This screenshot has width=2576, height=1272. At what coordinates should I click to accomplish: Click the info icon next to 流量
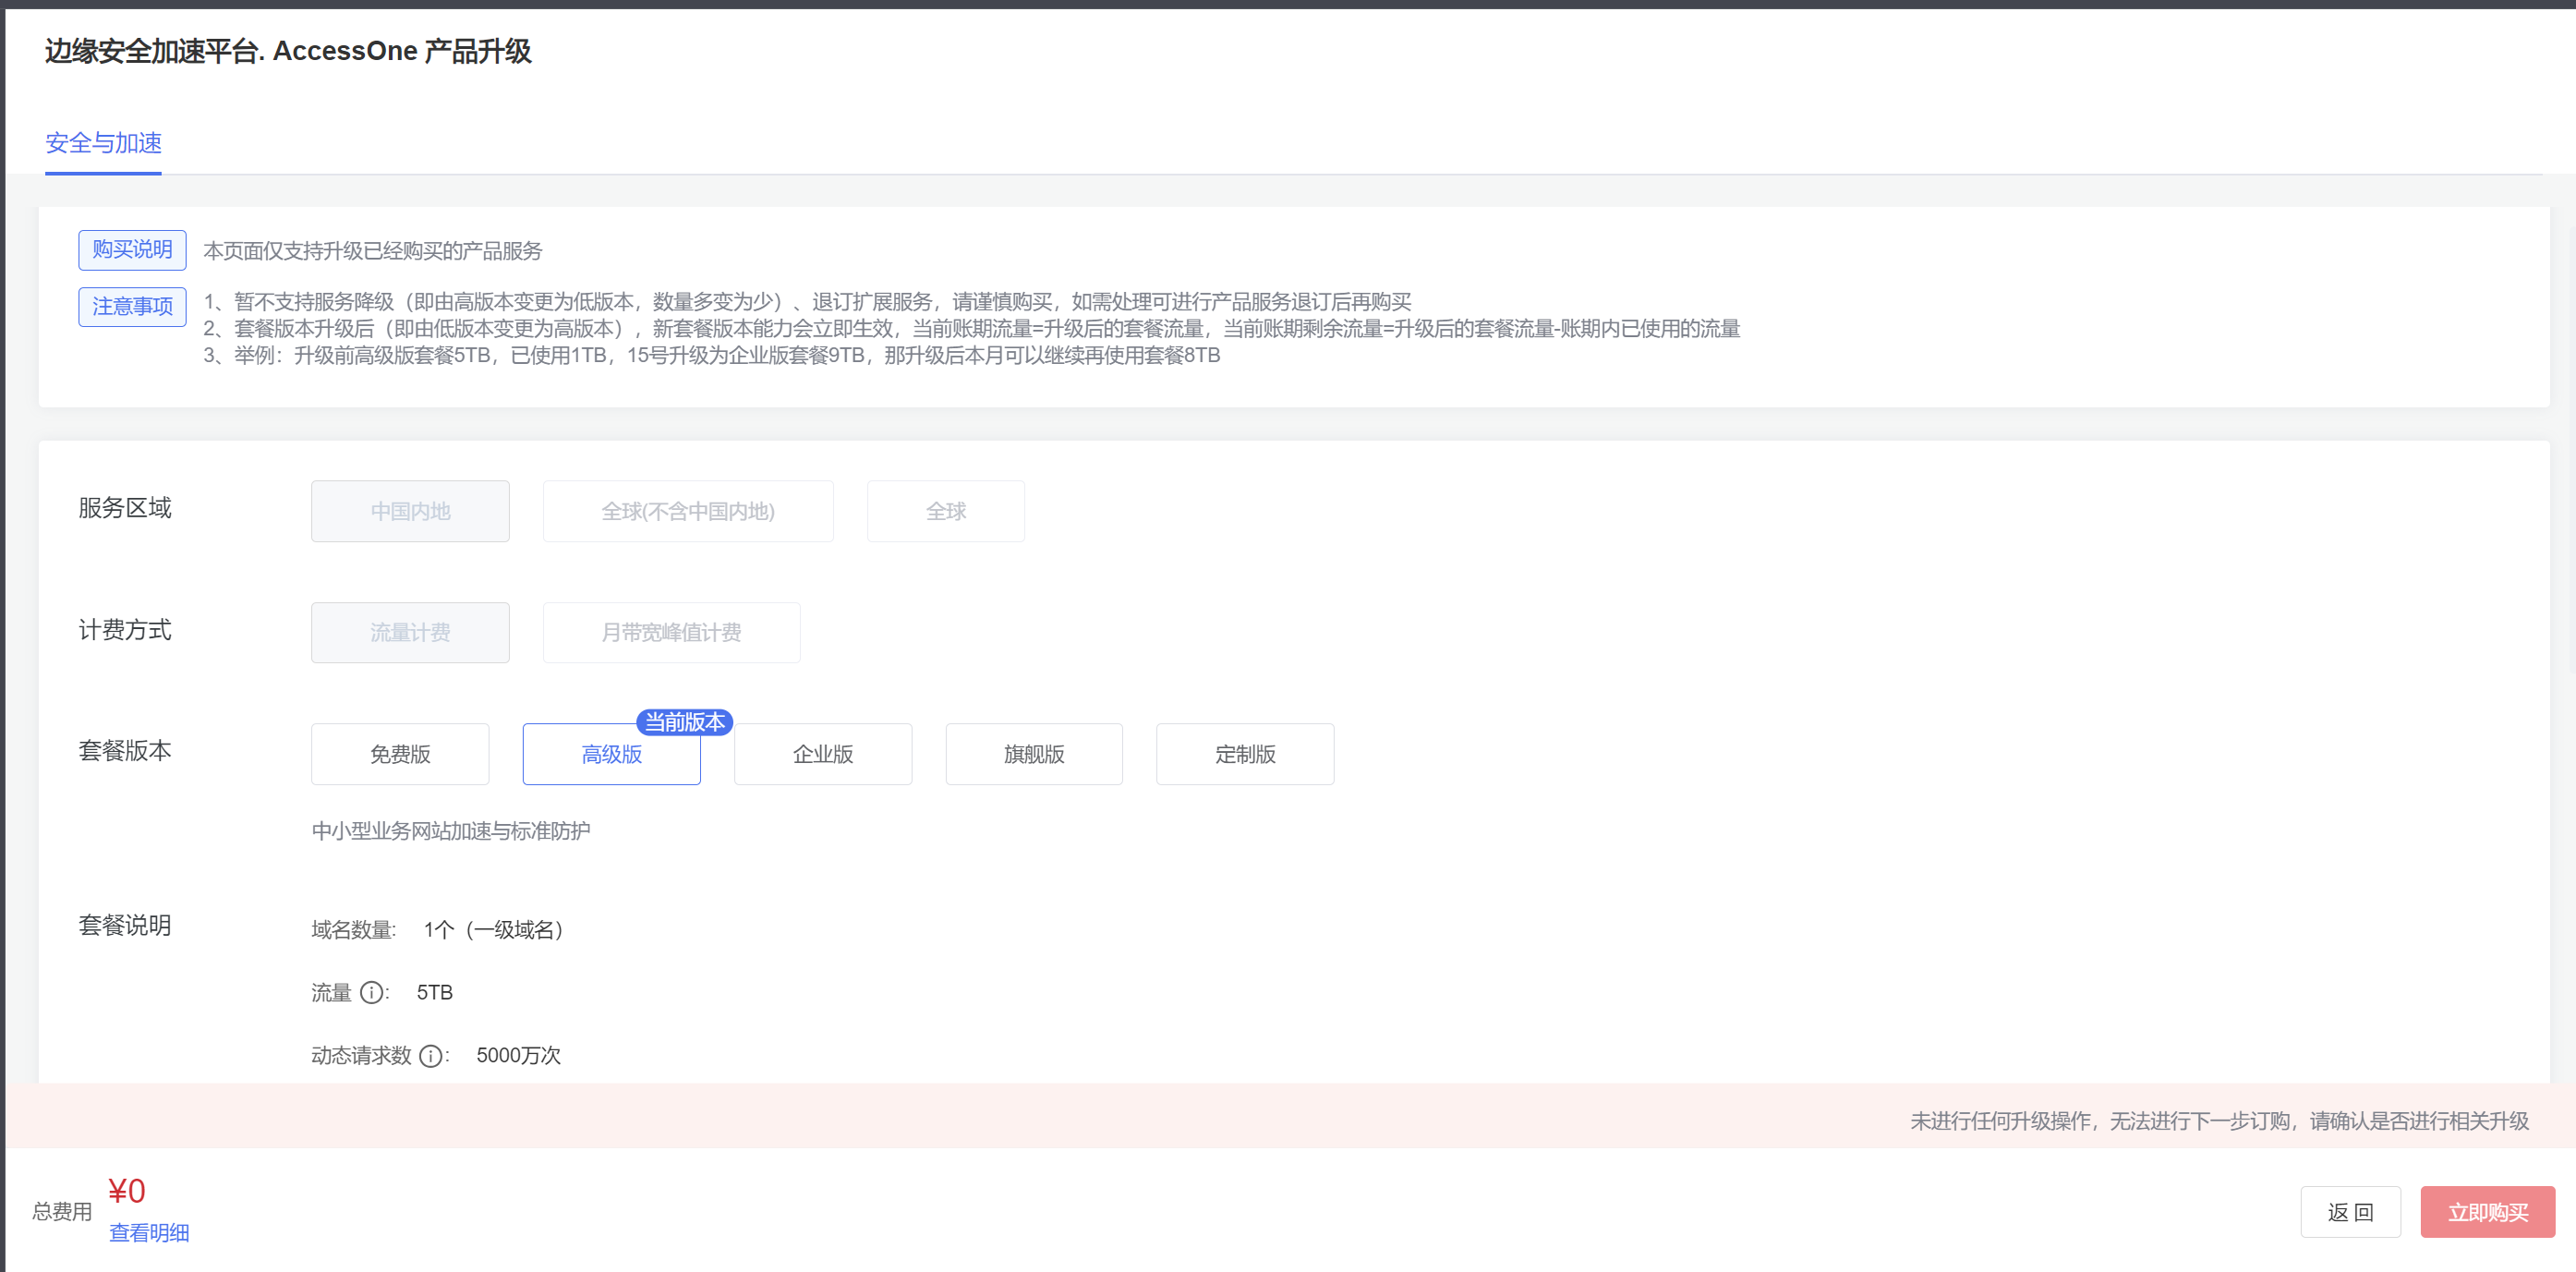371,992
